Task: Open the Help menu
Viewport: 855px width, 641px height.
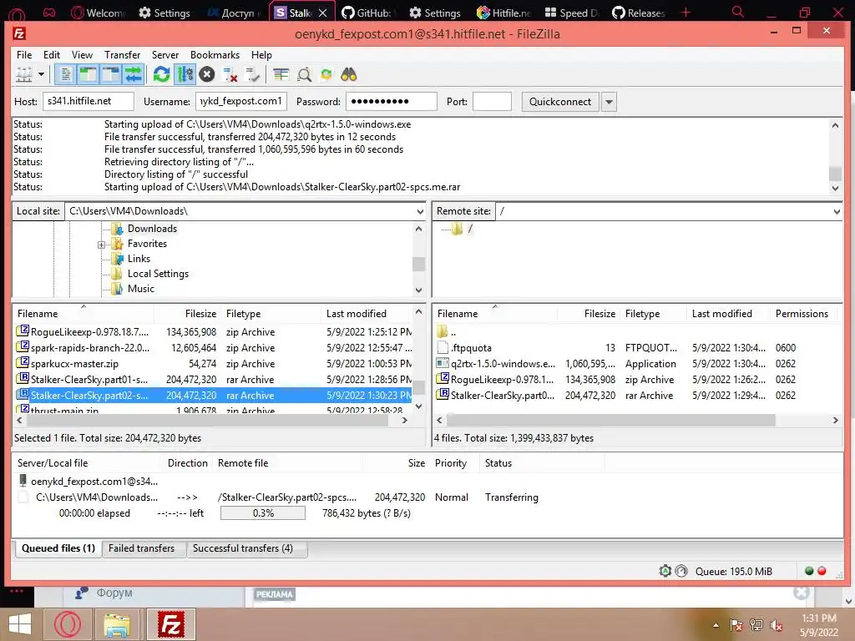Action: (261, 55)
